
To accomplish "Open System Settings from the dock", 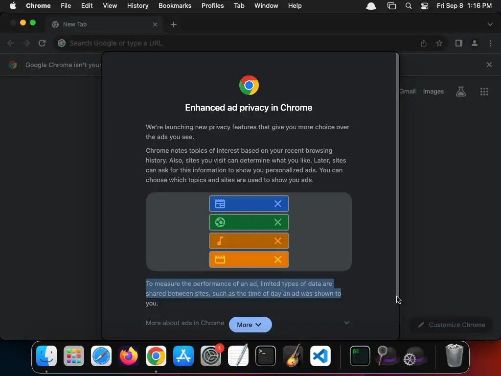I will (211, 356).
